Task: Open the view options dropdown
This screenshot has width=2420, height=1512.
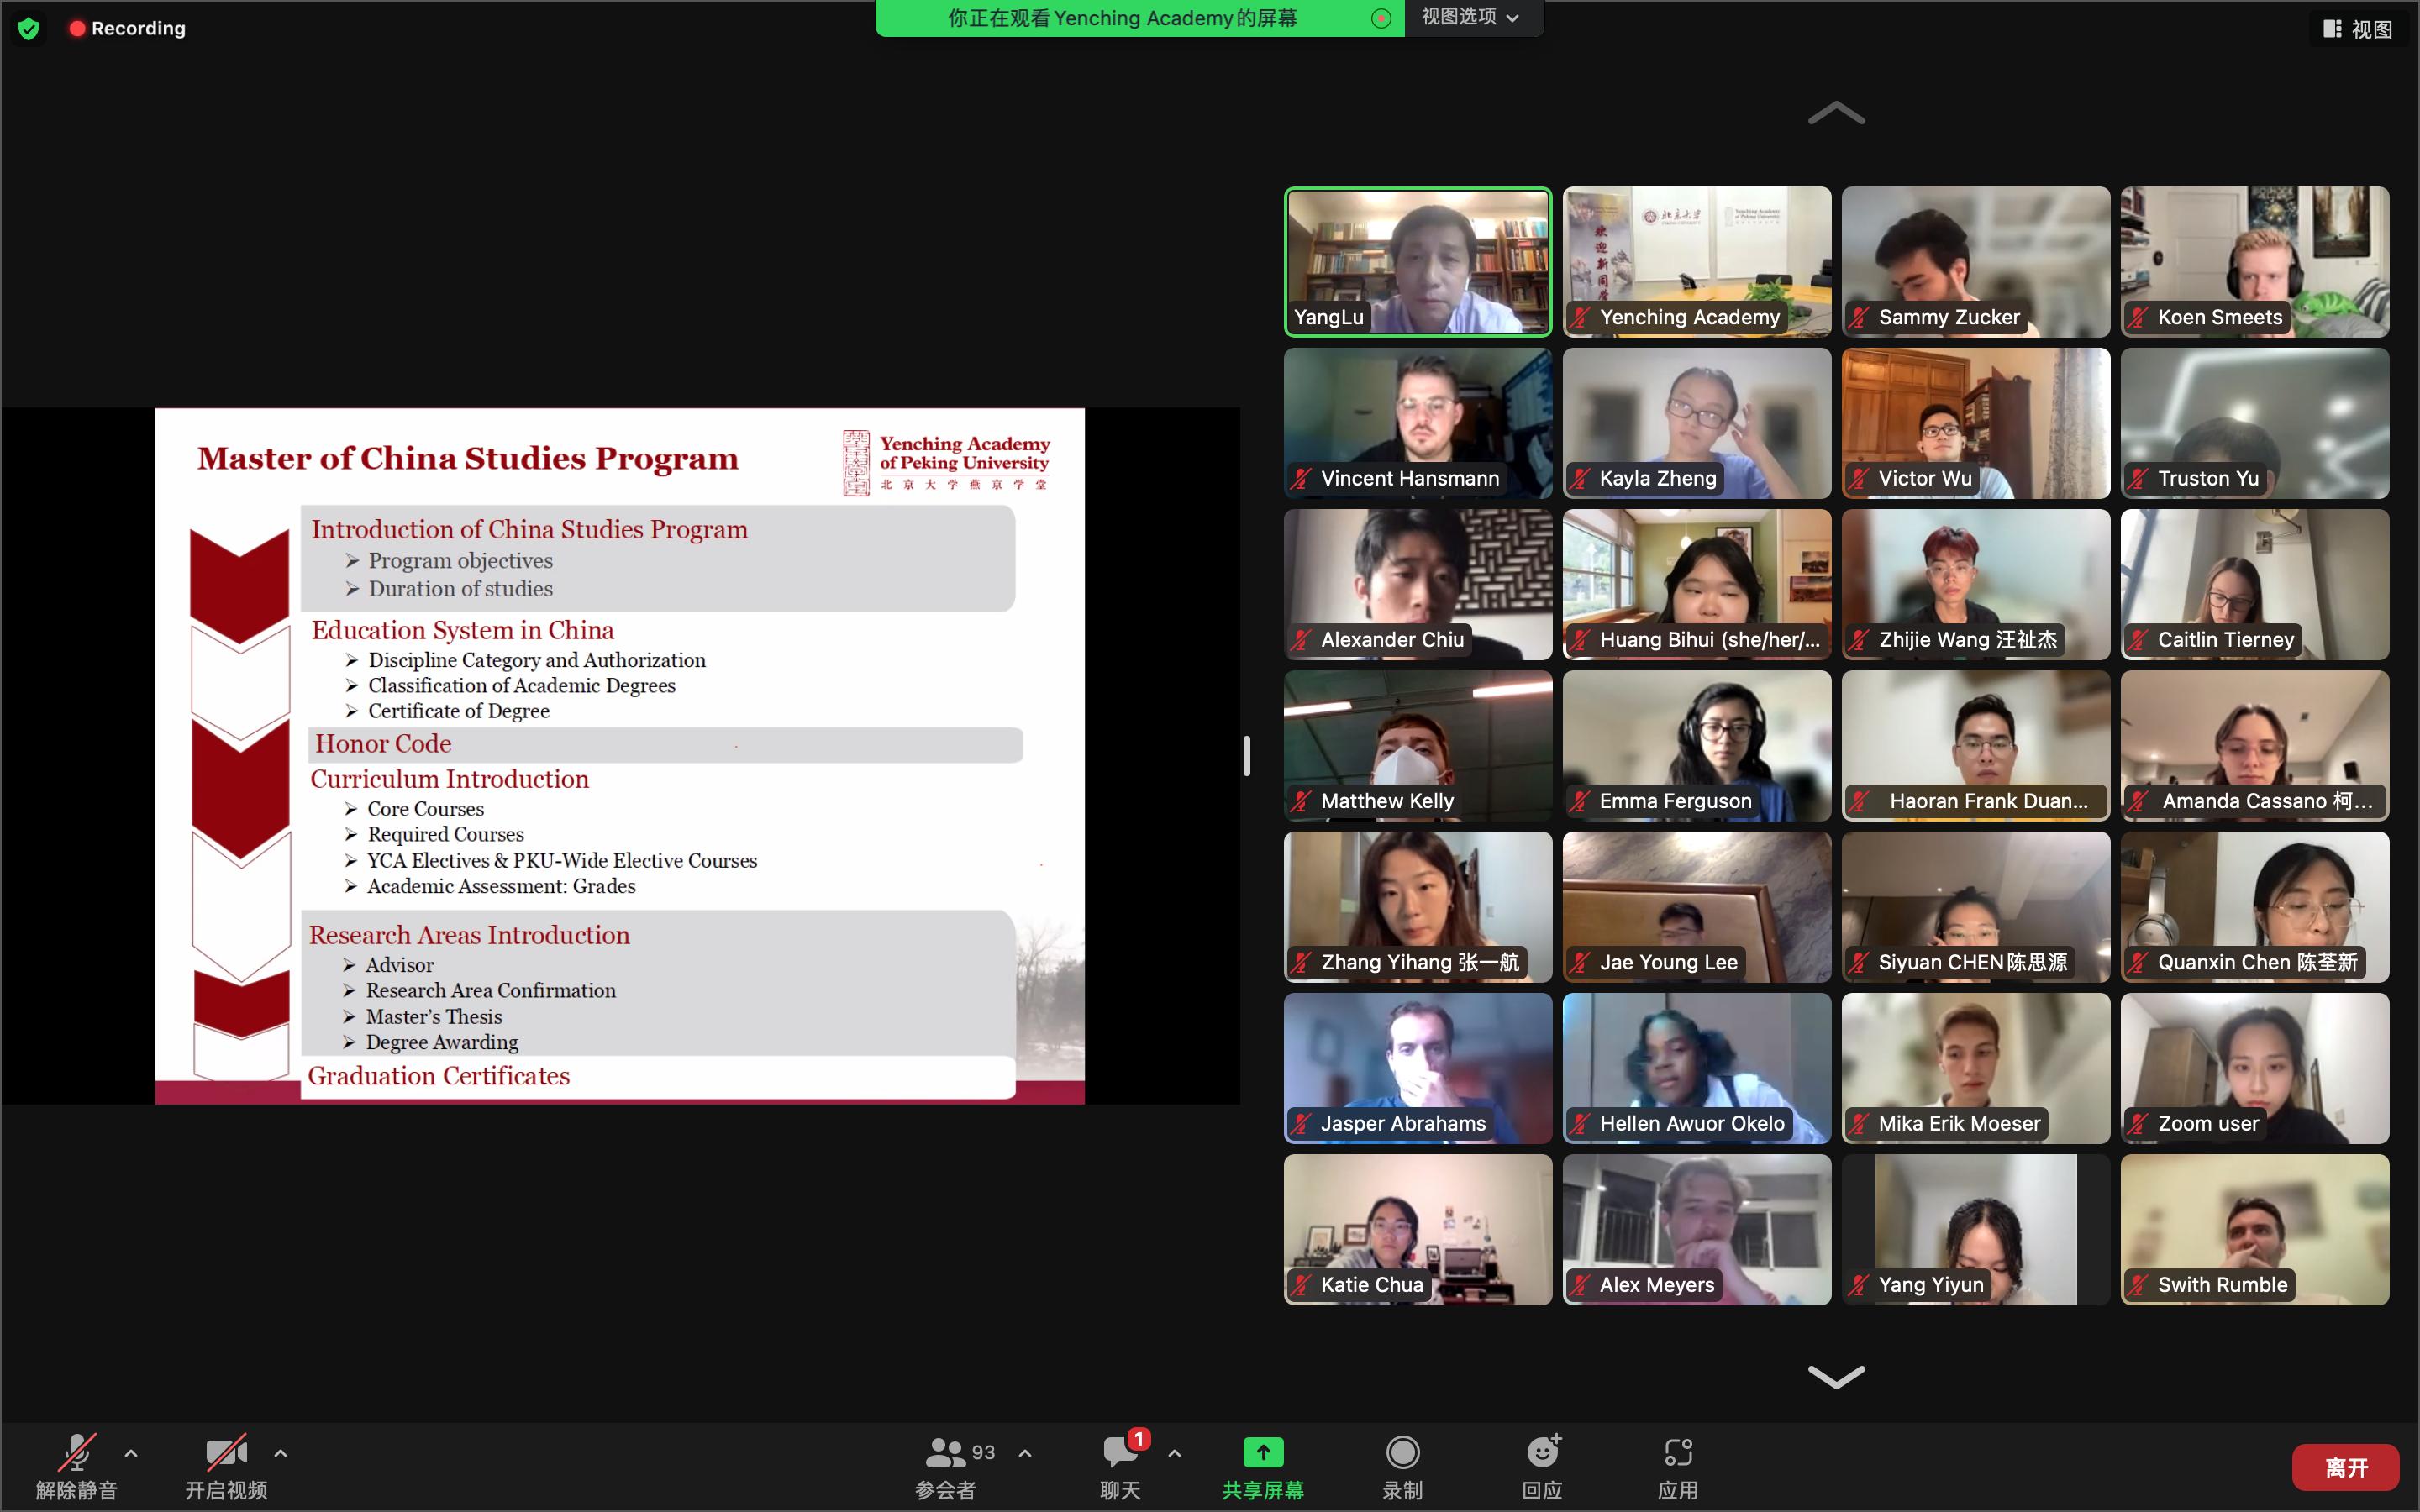Action: coord(1470,17)
